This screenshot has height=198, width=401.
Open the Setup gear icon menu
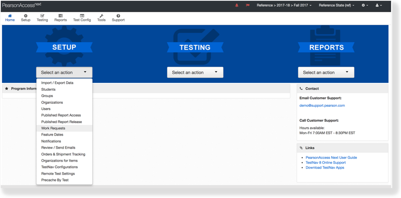pos(26,16)
